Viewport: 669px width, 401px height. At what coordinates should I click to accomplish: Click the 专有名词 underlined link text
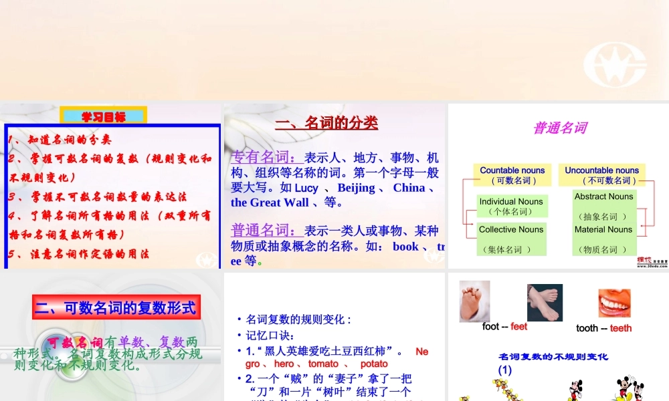267,157
